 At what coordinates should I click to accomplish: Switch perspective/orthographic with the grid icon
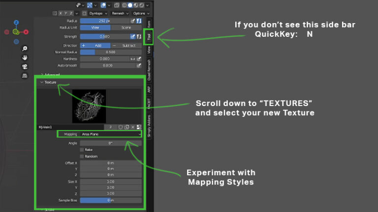[x=25, y=76]
